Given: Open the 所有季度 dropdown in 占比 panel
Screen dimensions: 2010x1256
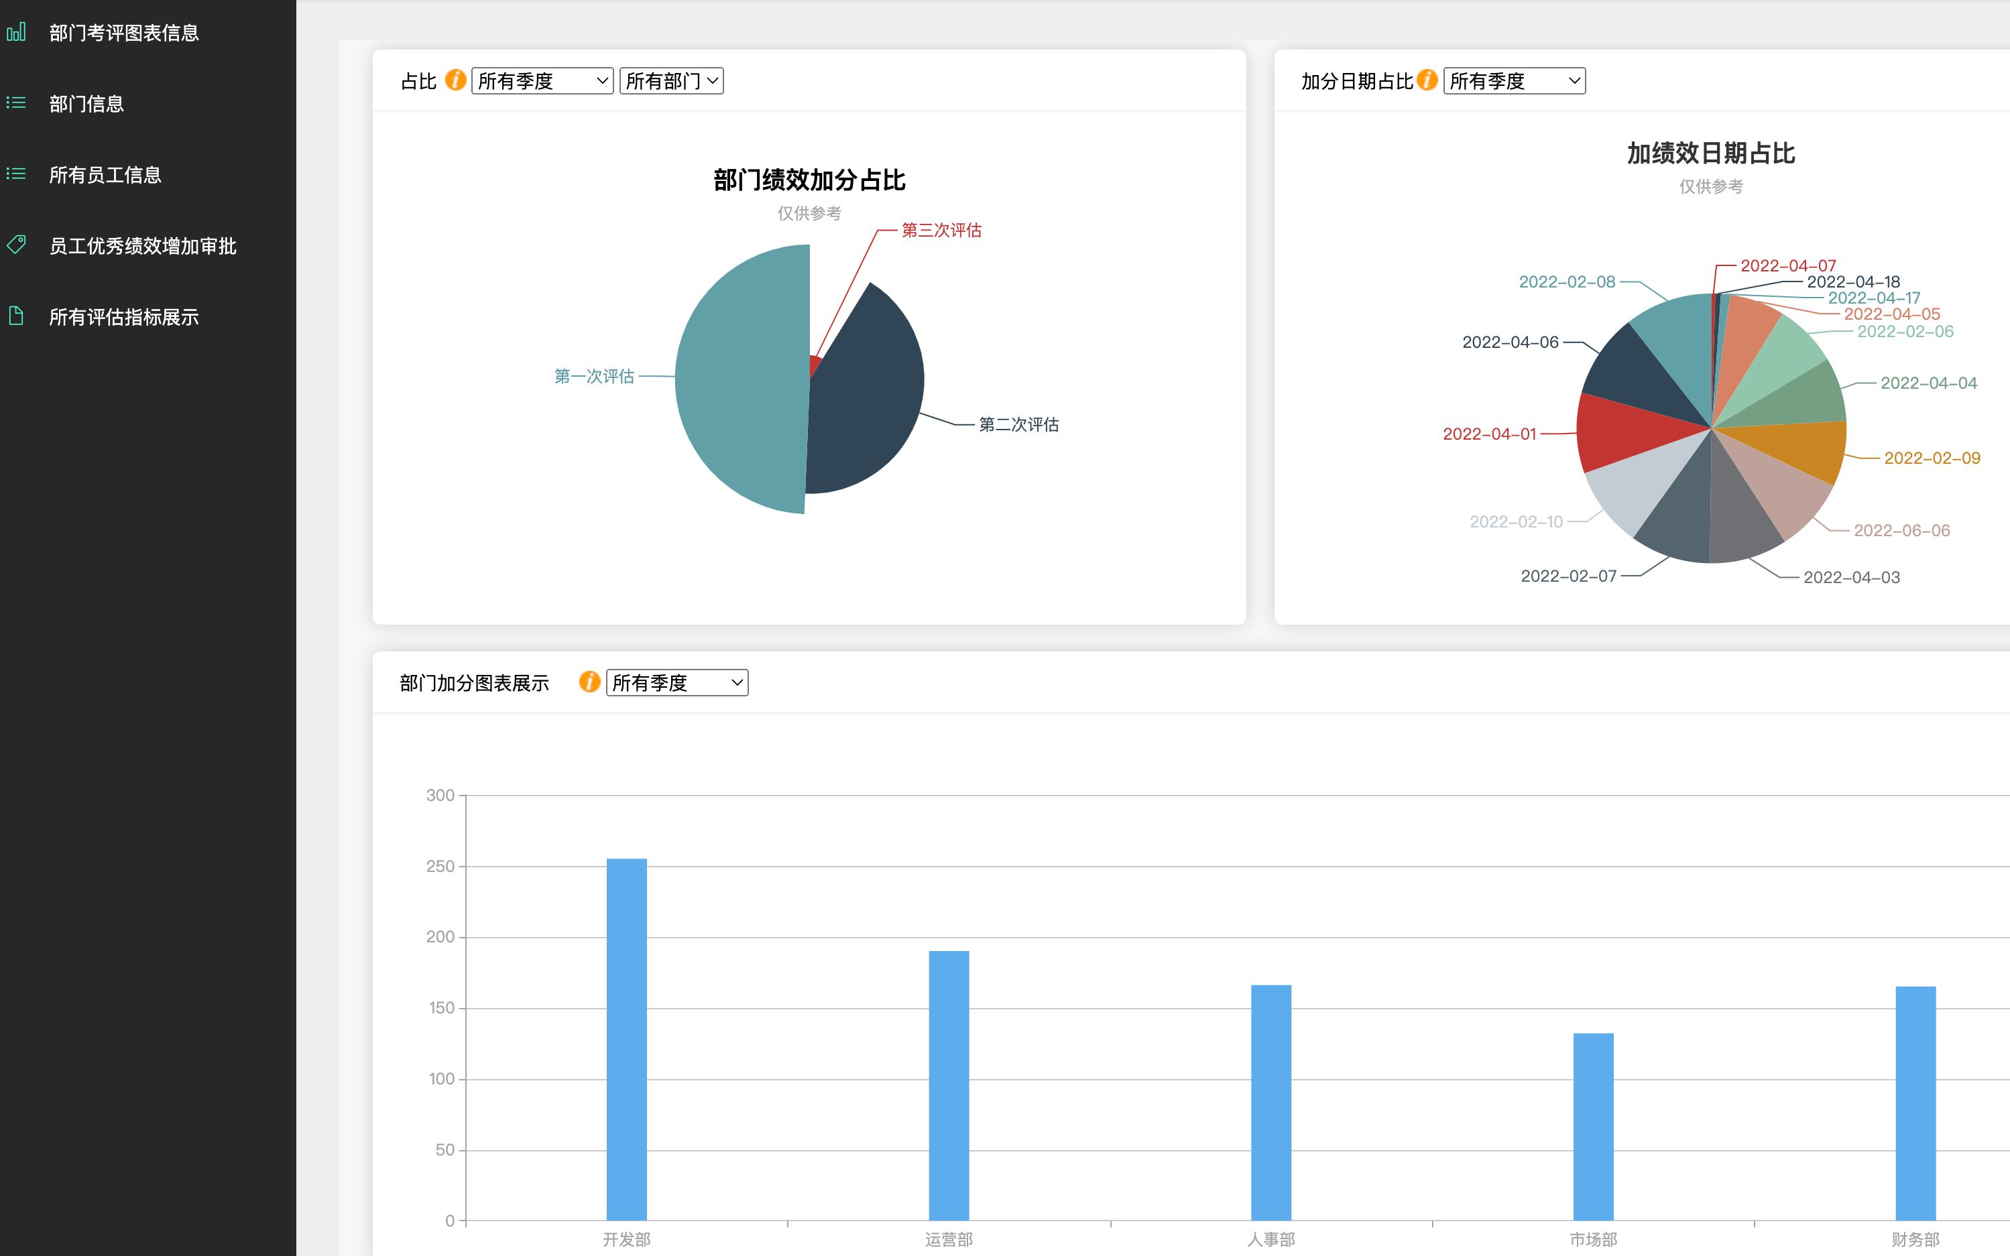Looking at the screenshot, I should click(x=542, y=80).
